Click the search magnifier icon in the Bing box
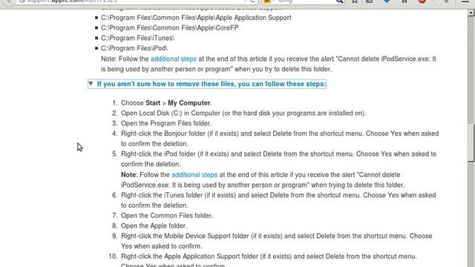 point(340,1)
